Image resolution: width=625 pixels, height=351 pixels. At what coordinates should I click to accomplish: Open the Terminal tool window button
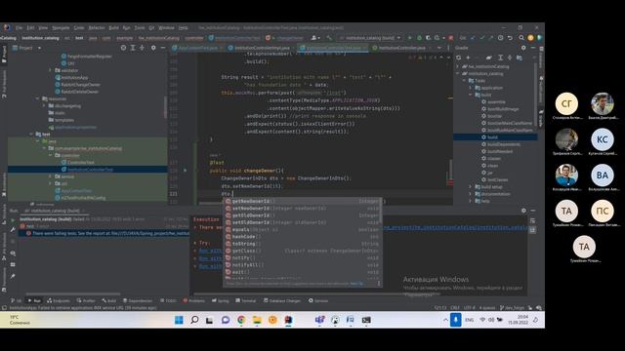[246, 301]
